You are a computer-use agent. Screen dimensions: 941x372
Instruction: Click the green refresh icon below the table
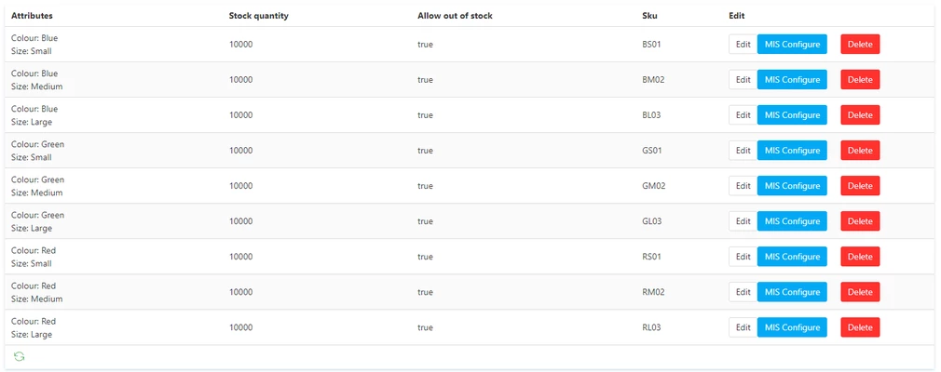[x=19, y=356]
